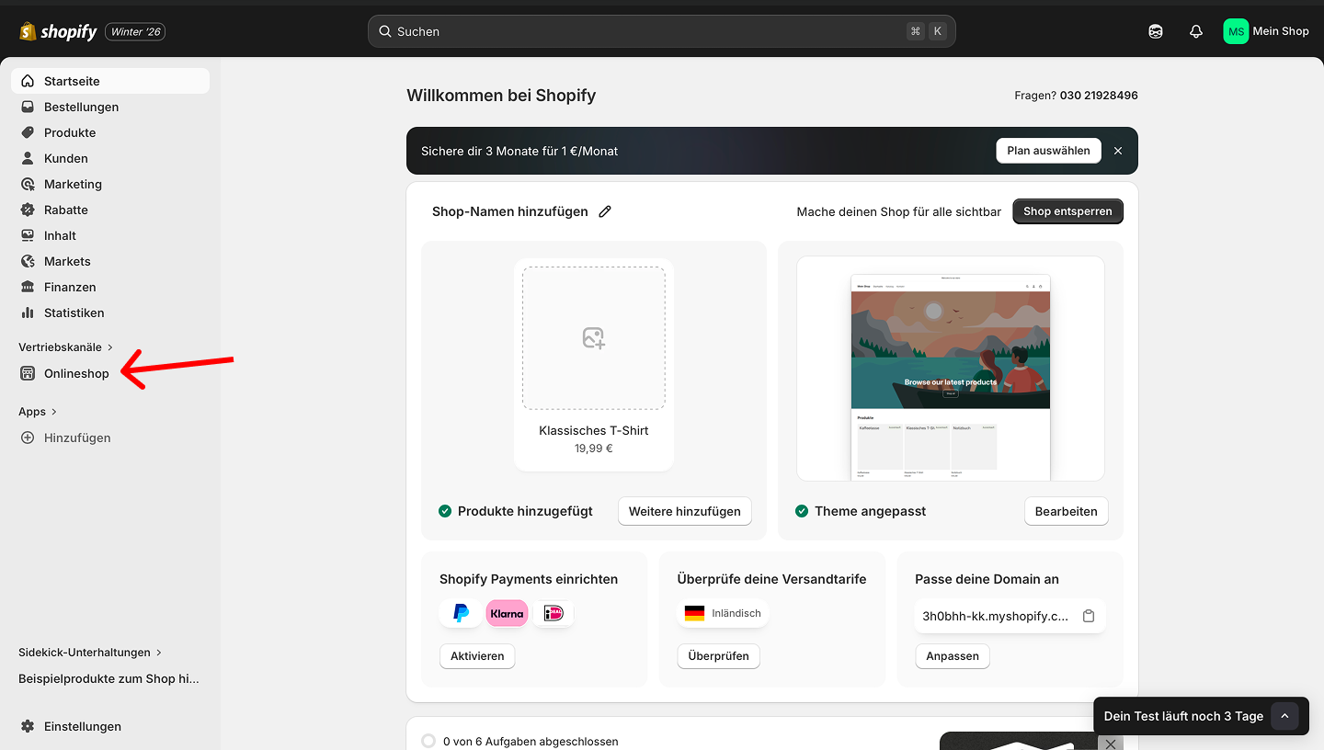Copy the myshopify domain with clipboard icon
The width and height of the screenshot is (1324, 750).
pos(1089,616)
